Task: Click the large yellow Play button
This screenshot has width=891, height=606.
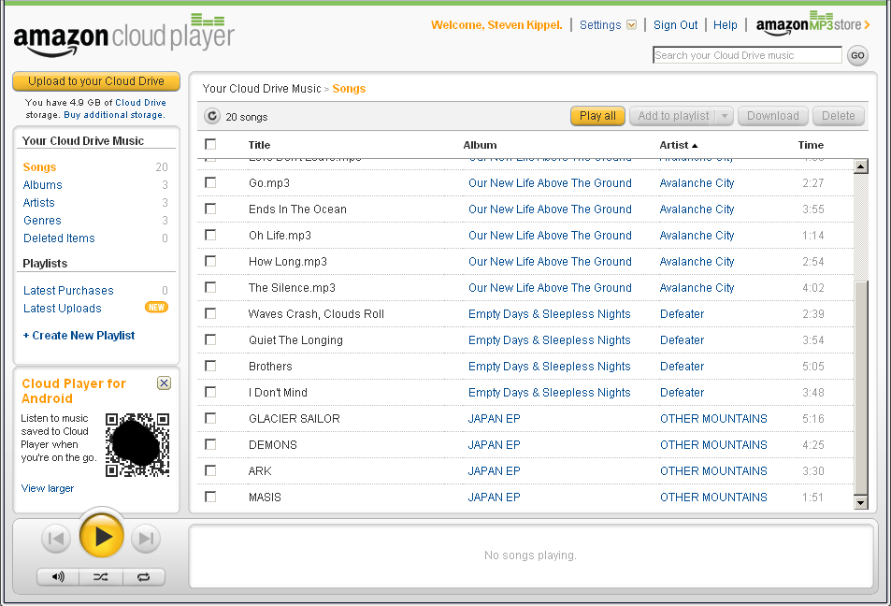Action: [101, 536]
